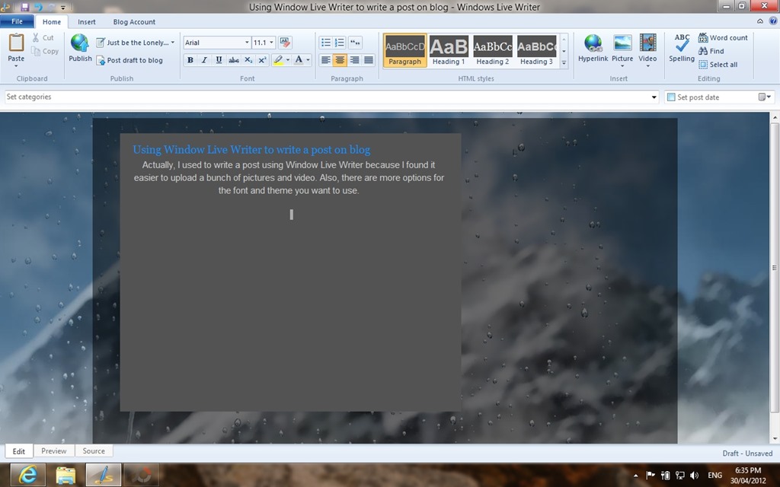Toggle center text alignment
This screenshot has height=487, width=780.
click(340, 60)
